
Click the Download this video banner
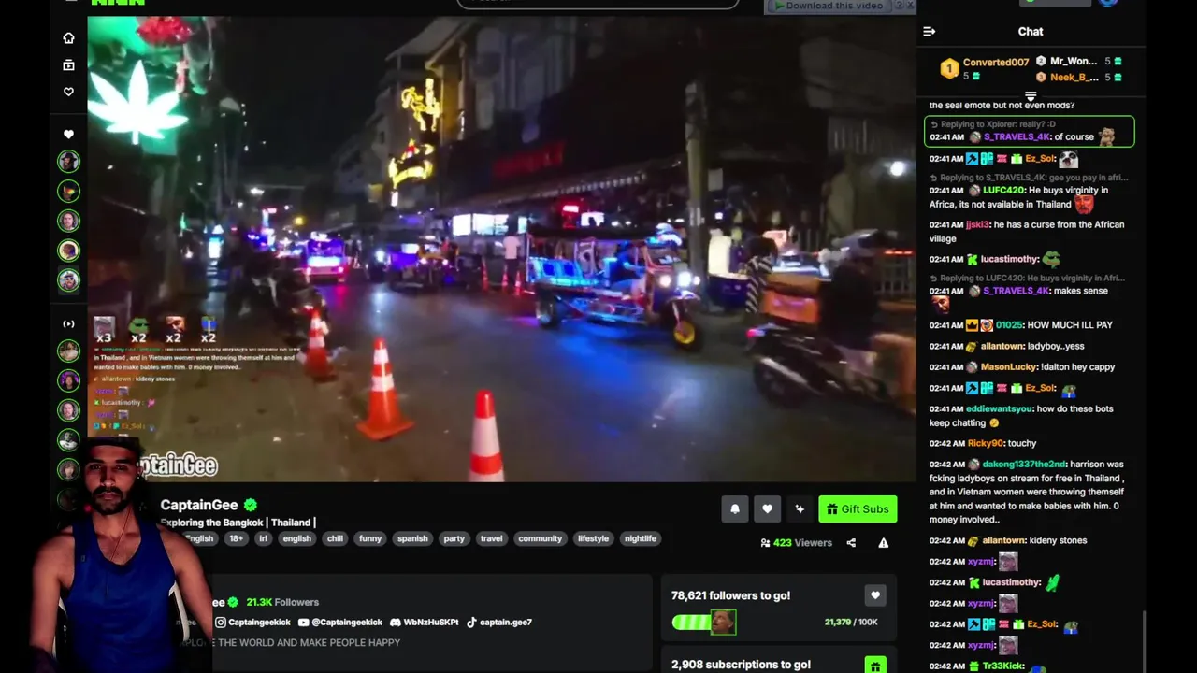(x=840, y=6)
